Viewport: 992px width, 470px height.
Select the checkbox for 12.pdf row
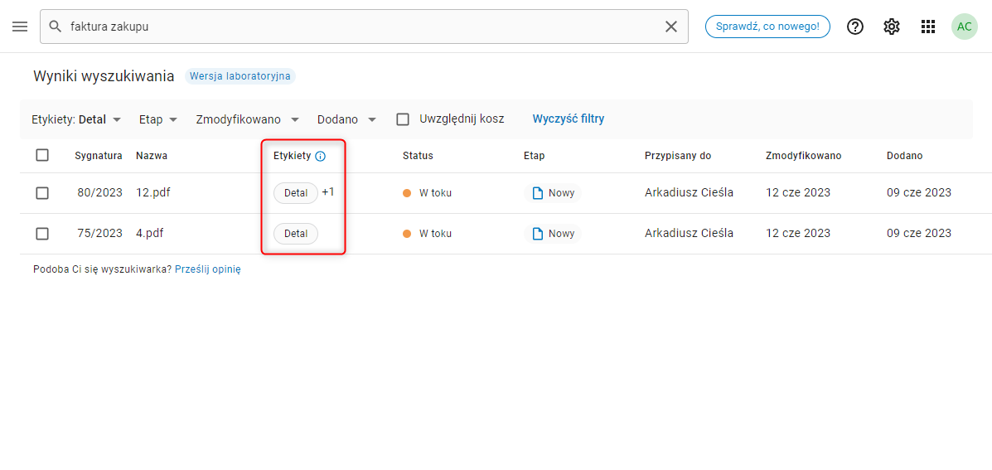click(x=42, y=193)
